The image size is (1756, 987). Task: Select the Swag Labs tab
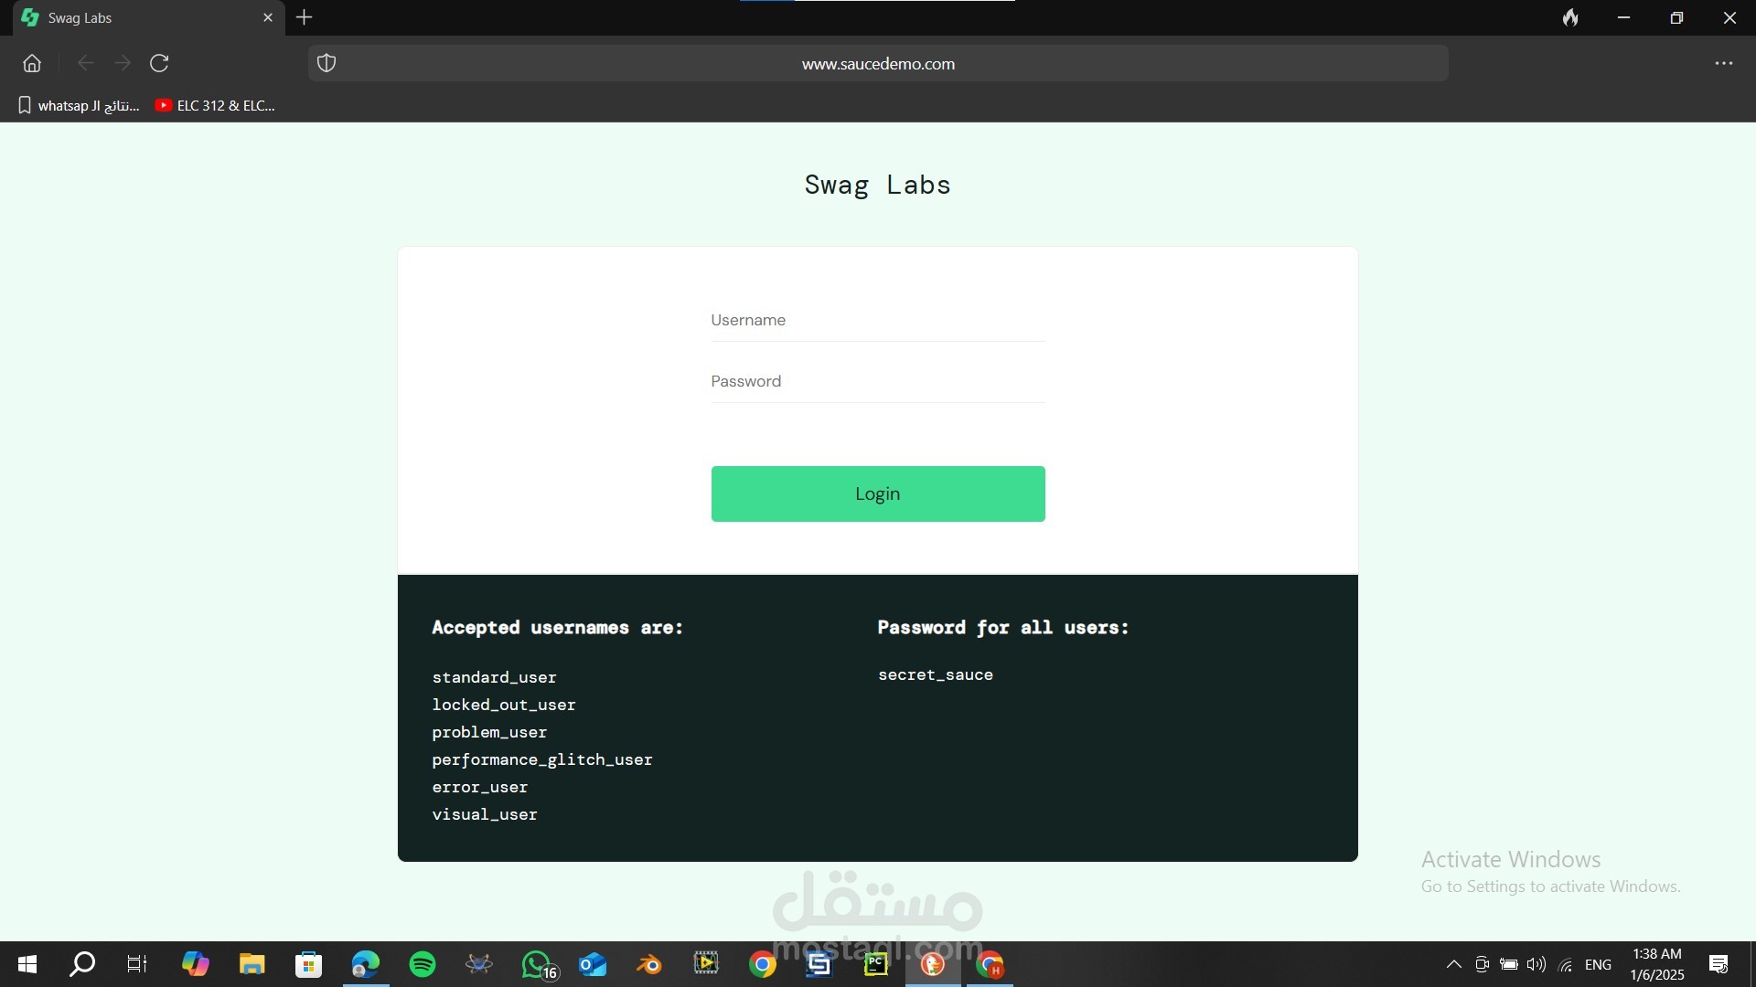point(137,17)
